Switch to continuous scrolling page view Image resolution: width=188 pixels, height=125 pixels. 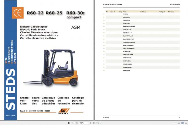click(x=179, y=123)
